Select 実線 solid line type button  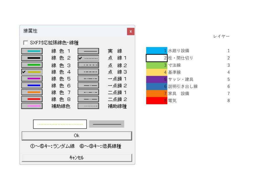(88, 51)
